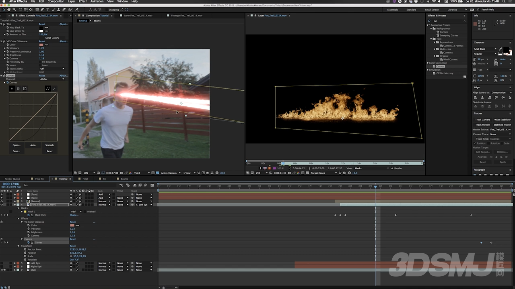This screenshot has height=289, width=515.
Task: Switch to the Render Queue tab
Action: [x=12, y=179]
